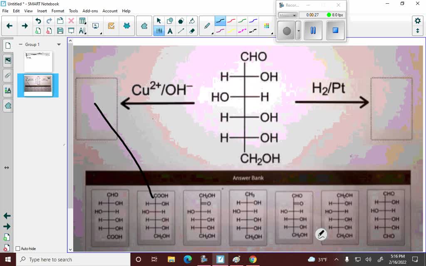Open the Format menu
The height and width of the screenshot is (266, 426).
point(58,11)
